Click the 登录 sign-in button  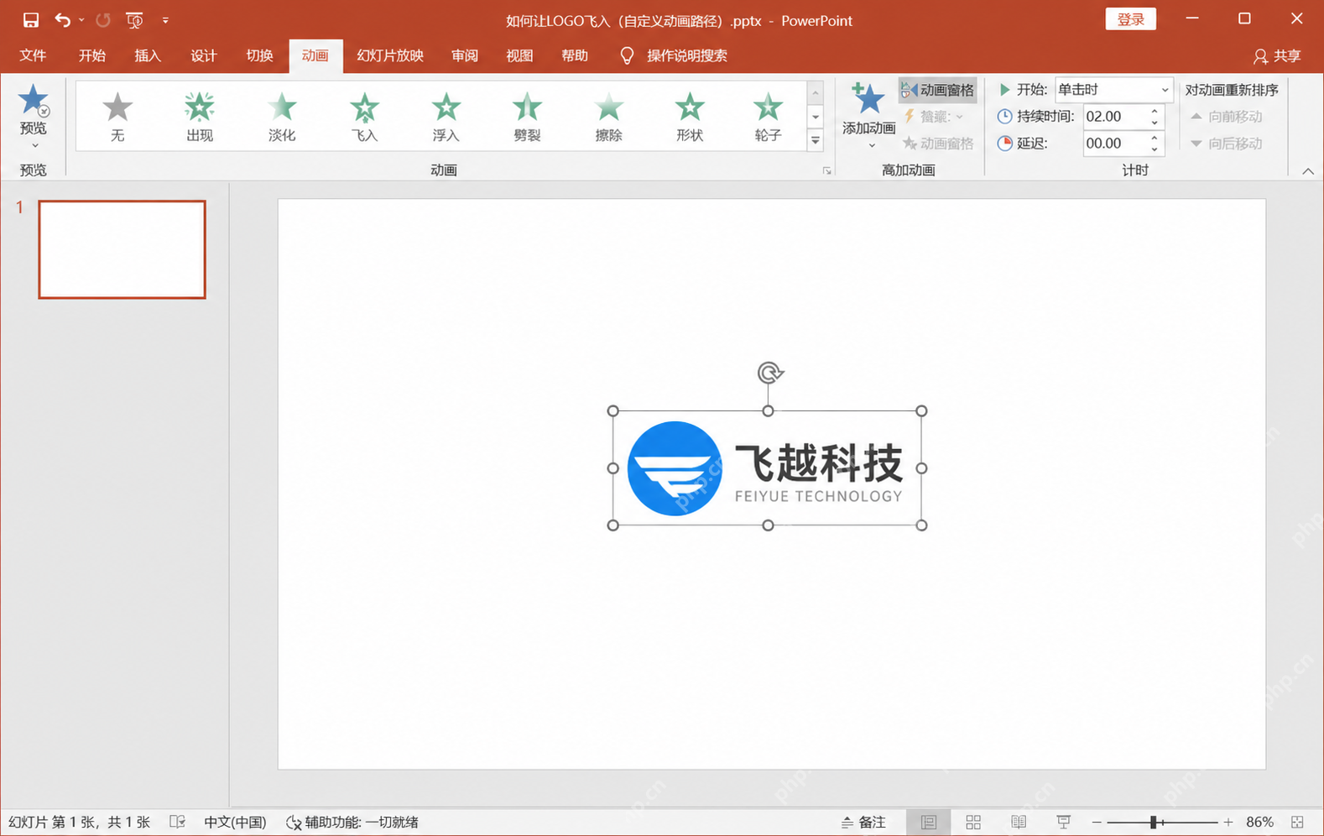point(1130,19)
